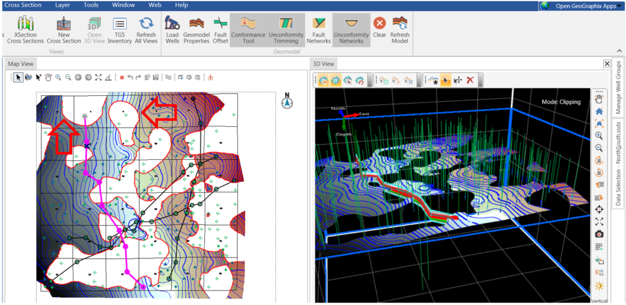626x305 pixels.
Task: Switch to the 3D View tab
Action: [x=323, y=63]
